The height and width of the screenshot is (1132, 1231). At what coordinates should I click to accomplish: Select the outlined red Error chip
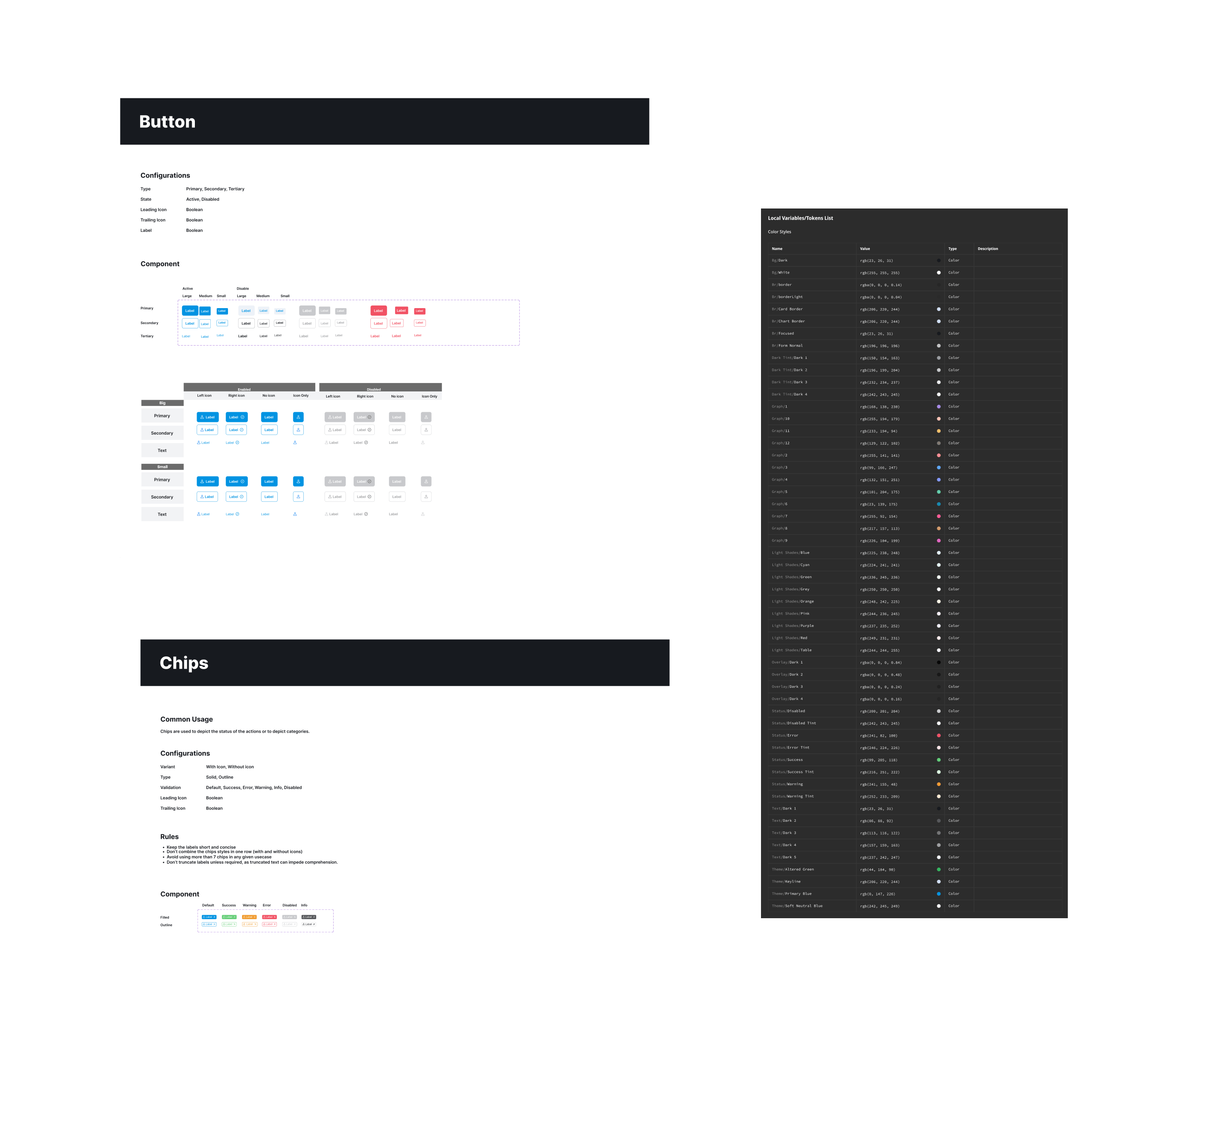[269, 924]
